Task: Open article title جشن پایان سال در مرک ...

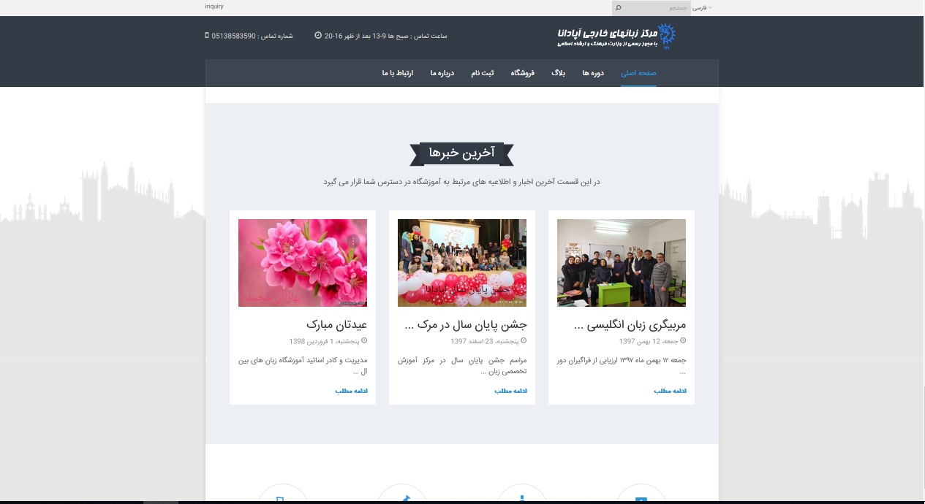Action: (466, 325)
